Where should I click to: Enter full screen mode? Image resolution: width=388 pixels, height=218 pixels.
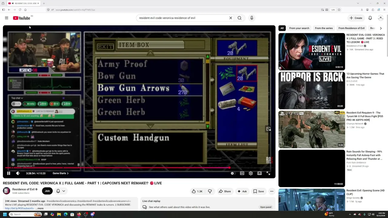(268, 173)
